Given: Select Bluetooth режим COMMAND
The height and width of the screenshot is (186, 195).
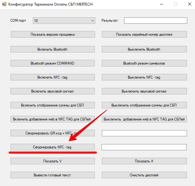Looking at the screenshot, I should coord(52,63).
